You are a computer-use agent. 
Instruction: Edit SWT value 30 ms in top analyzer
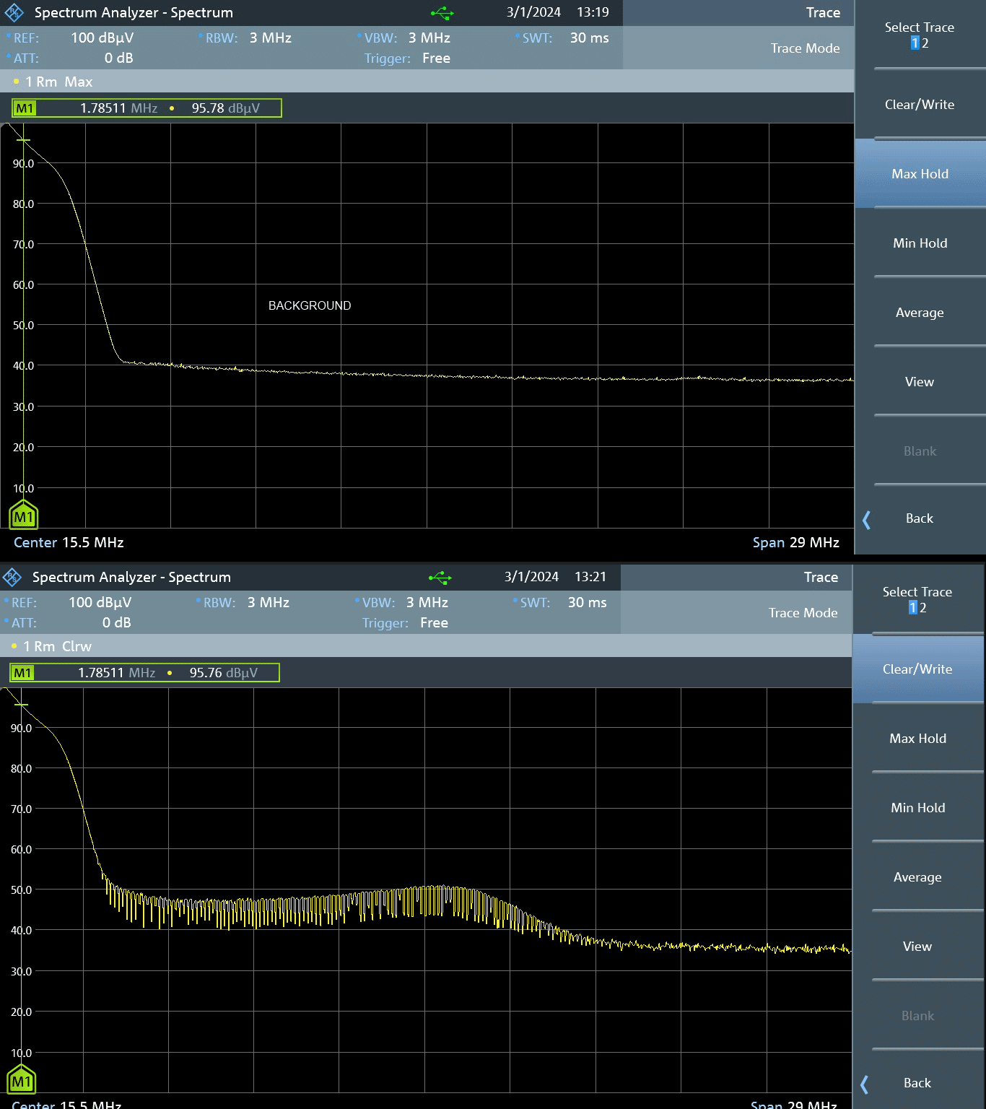[x=589, y=38]
